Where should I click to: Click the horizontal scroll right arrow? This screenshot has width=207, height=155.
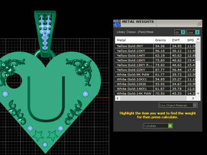193,98
